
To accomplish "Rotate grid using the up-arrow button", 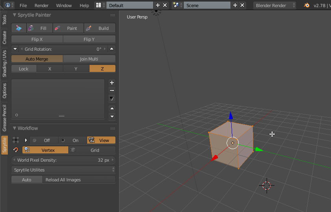I will point(112,49).
